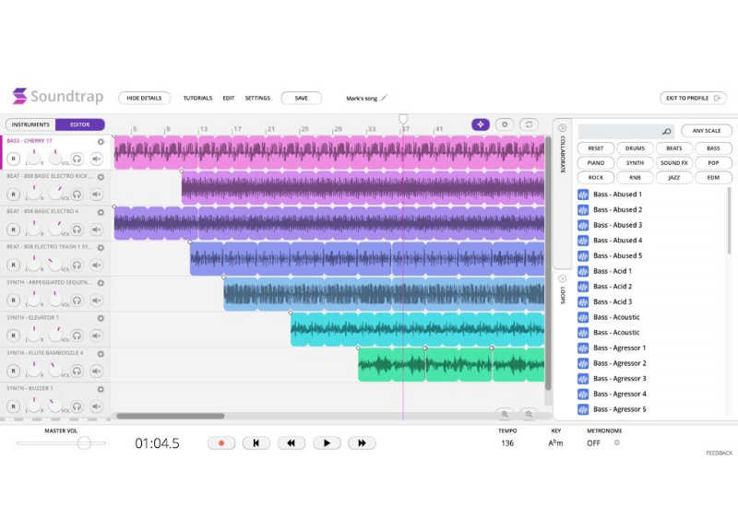Save the song
The image size is (738, 507).
[x=302, y=99]
